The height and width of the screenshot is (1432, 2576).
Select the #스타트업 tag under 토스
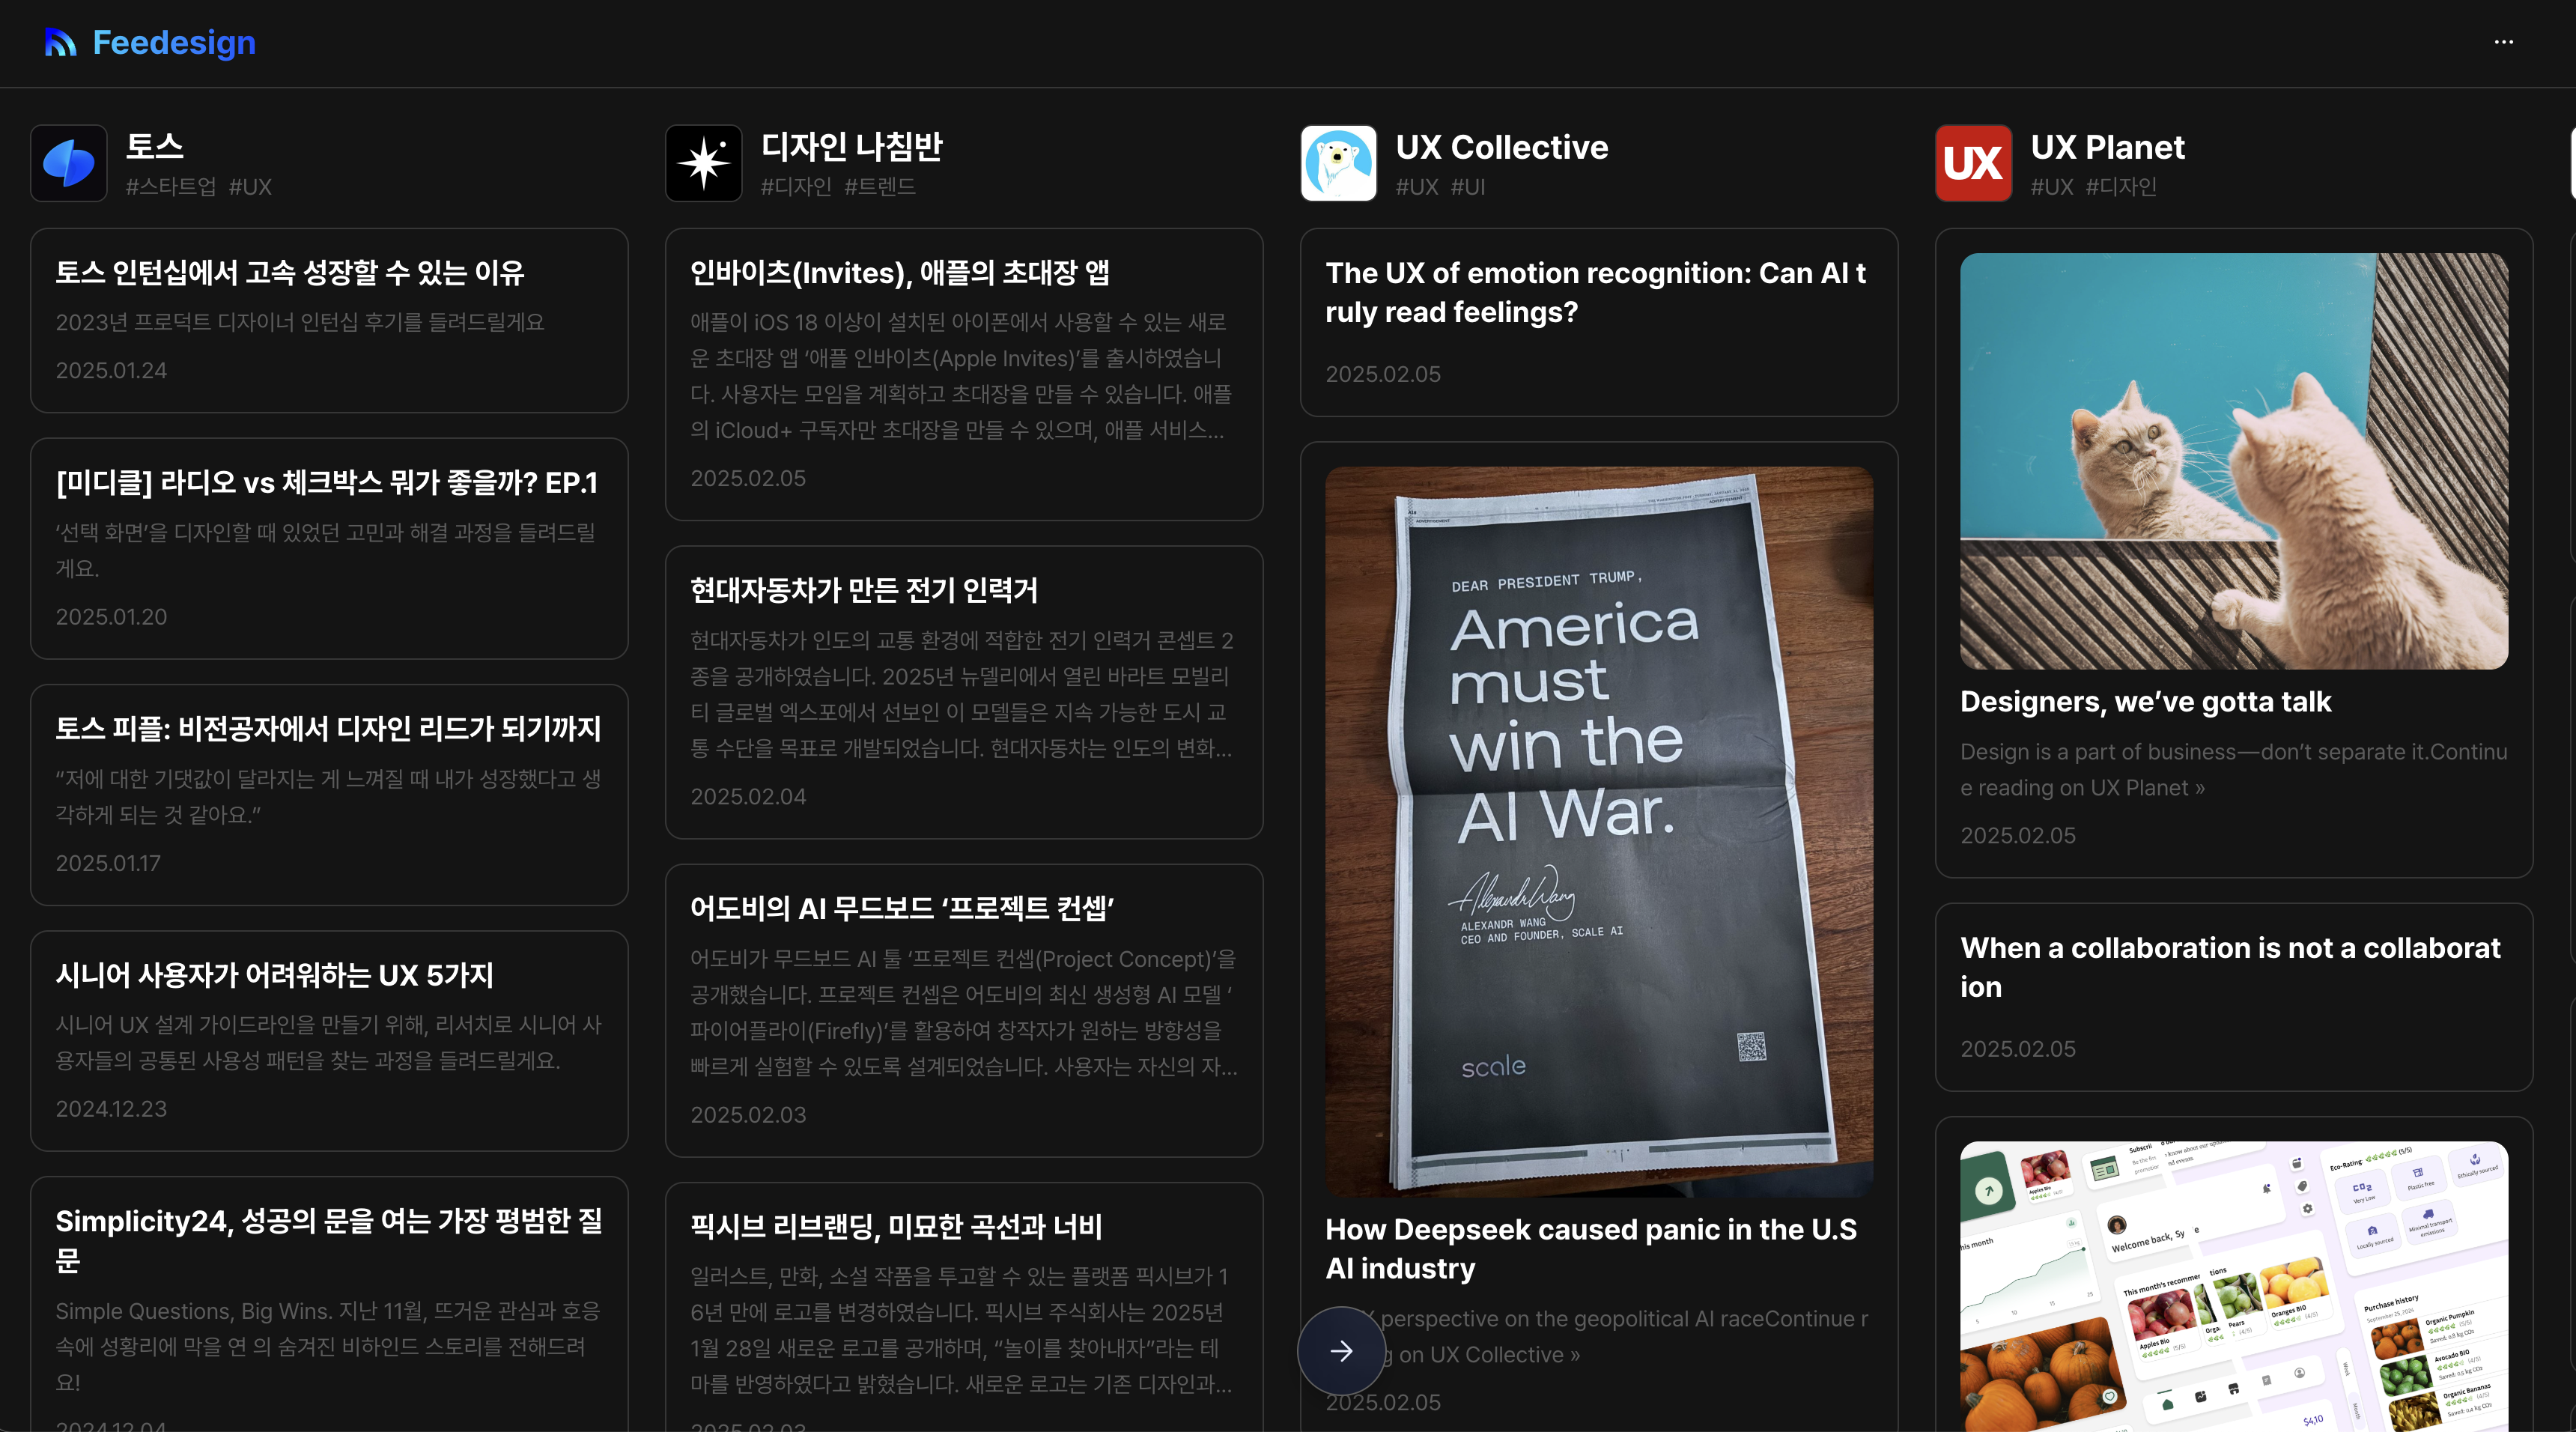[x=170, y=186]
